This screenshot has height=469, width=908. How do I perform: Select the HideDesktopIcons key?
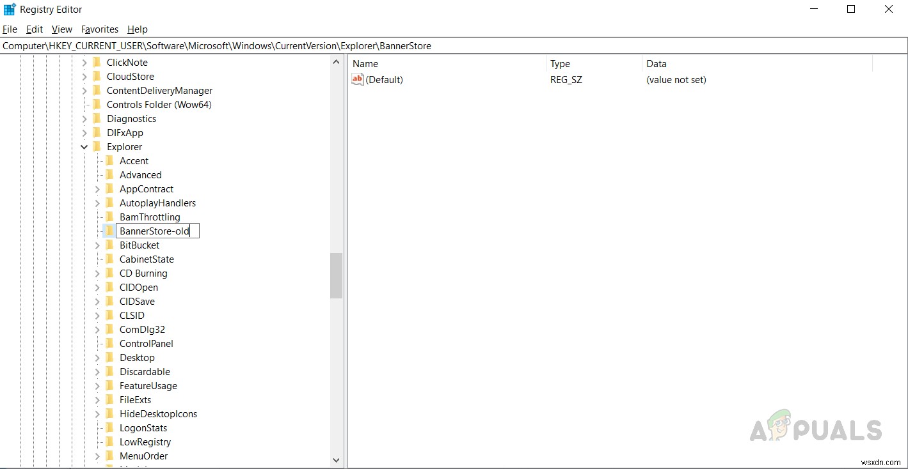[x=158, y=414]
